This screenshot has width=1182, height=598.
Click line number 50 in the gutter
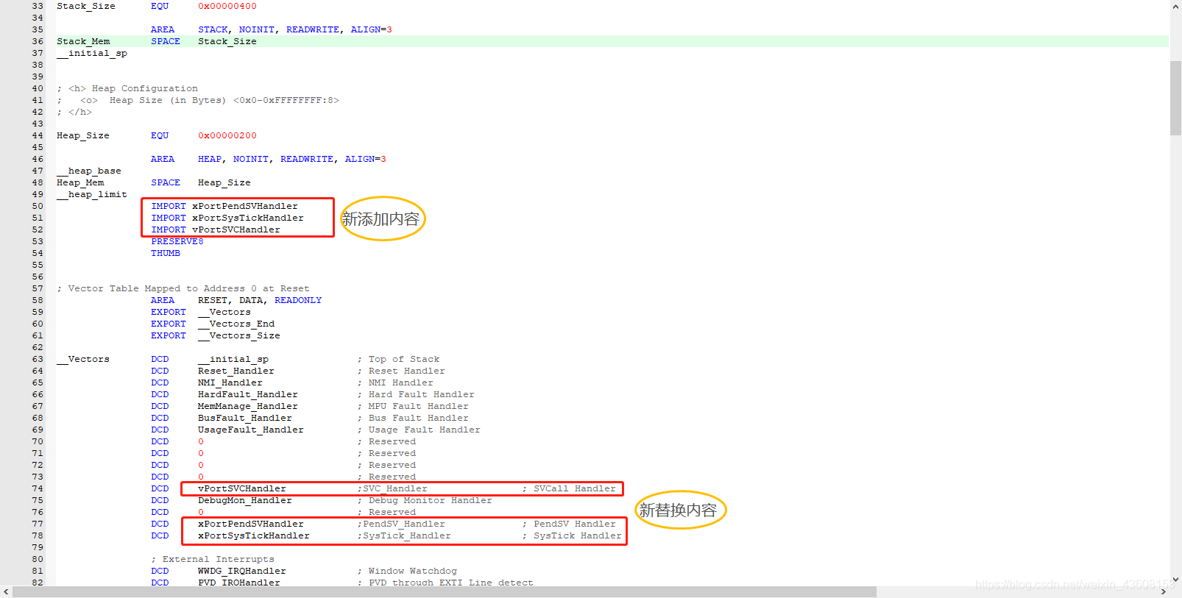click(38, 206)
